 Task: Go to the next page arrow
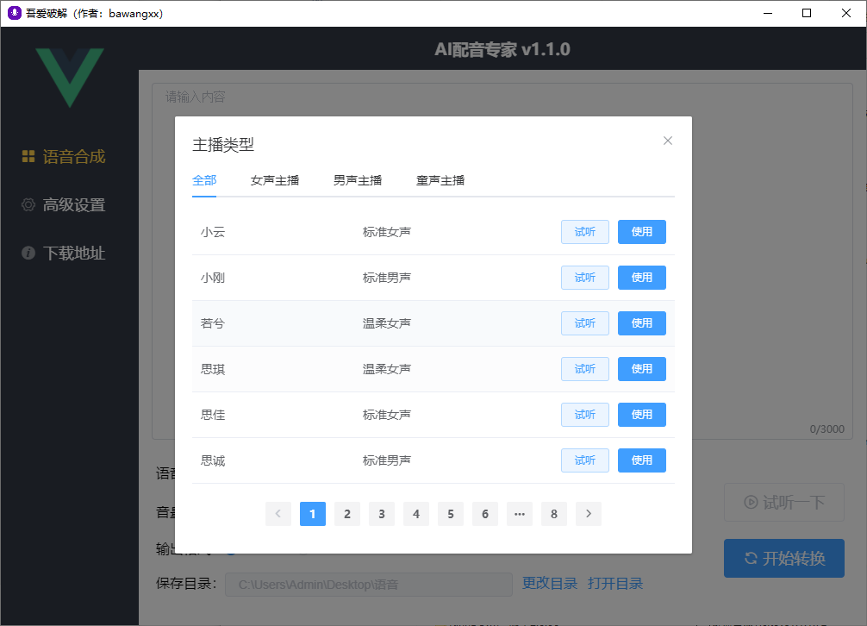click(589, 514)
